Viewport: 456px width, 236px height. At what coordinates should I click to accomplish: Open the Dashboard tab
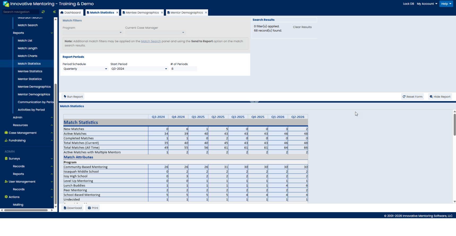click(x=71, y=13)
